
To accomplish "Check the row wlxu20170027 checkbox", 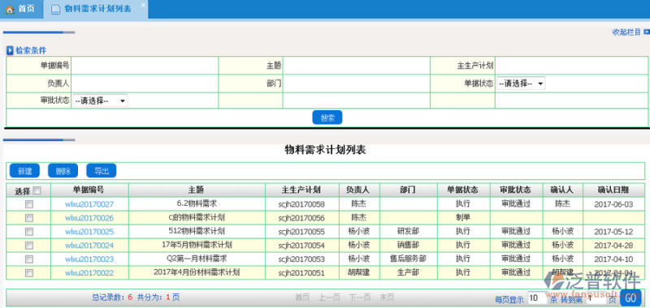I will pos(29,203).
